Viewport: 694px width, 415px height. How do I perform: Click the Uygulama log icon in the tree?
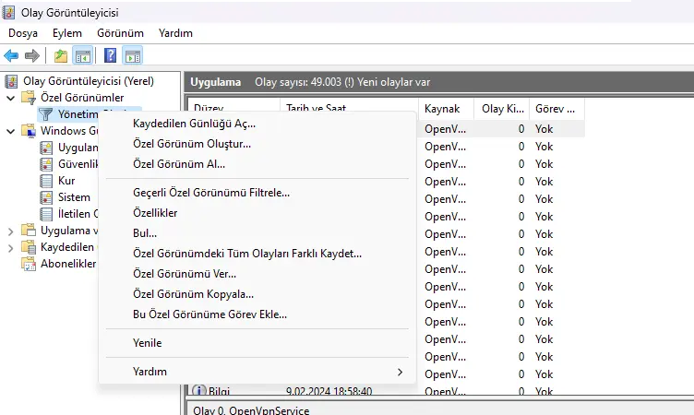pyautogui.click(x=46, y=148)
